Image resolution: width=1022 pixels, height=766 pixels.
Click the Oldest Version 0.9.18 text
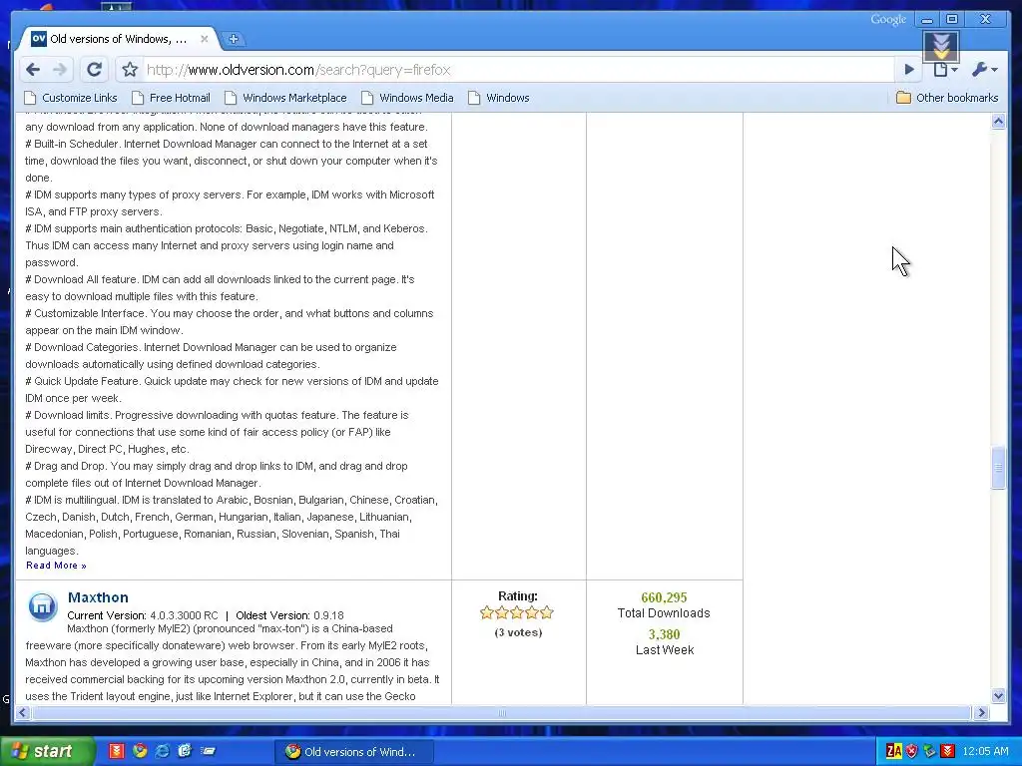[x=289, y=615]
